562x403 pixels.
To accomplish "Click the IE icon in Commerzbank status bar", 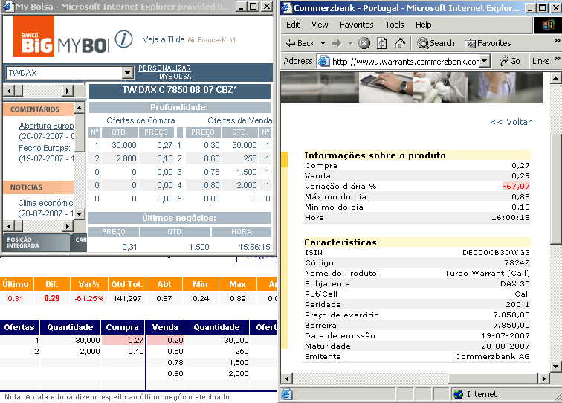I will coord(286,394).
